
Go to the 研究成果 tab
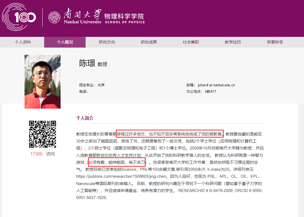point(149,42)
